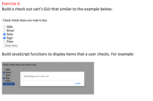The image size is (153, 101).
Task: Check the Pasta checkbox in top list
Action: 4,41
